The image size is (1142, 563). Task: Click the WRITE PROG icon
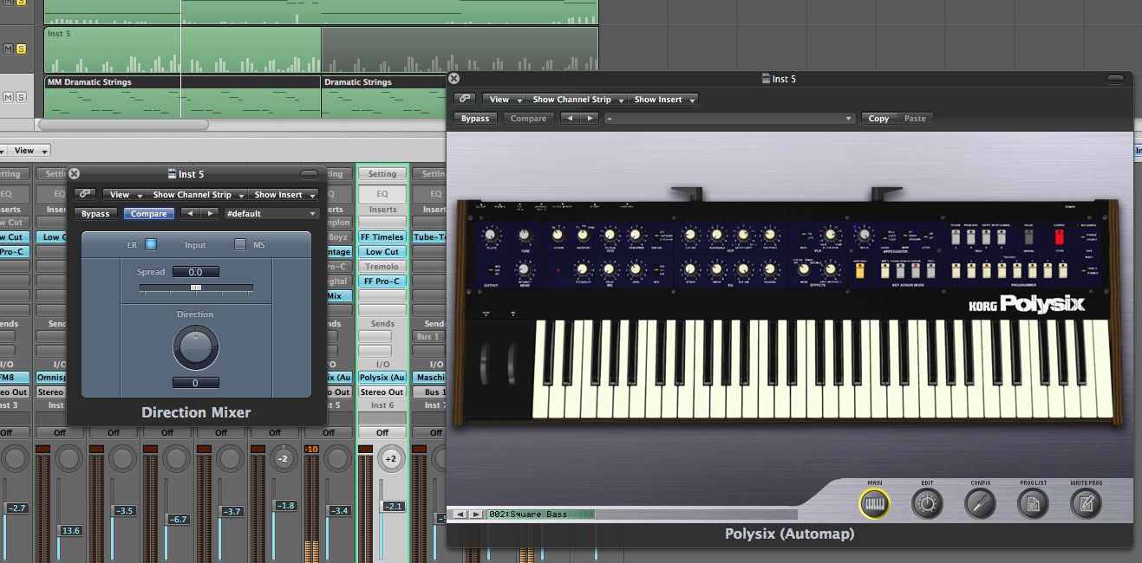coord(1087,502)
